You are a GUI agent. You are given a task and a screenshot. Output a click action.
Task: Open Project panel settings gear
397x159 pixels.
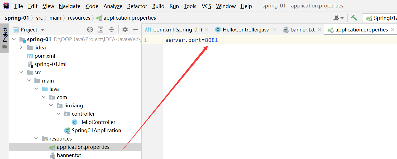click(125, 30)
